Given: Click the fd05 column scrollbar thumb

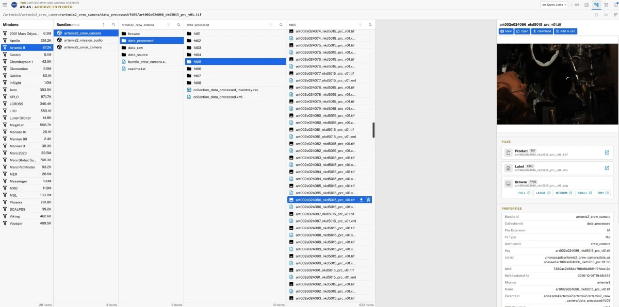Looking at the screenshot, I should (373, 130).
